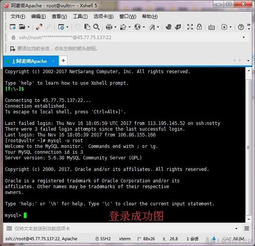Screen dimensions: 255x246
Task: Click the Help question mark icon
Action: click(x=241, y=27)
